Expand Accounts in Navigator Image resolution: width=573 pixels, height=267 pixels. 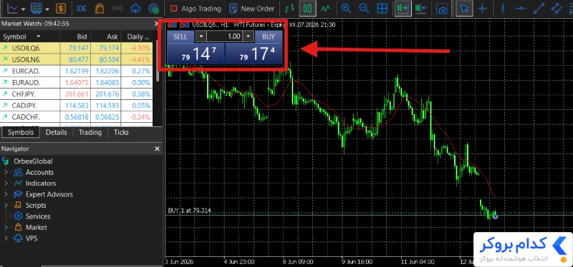point(6,172)
